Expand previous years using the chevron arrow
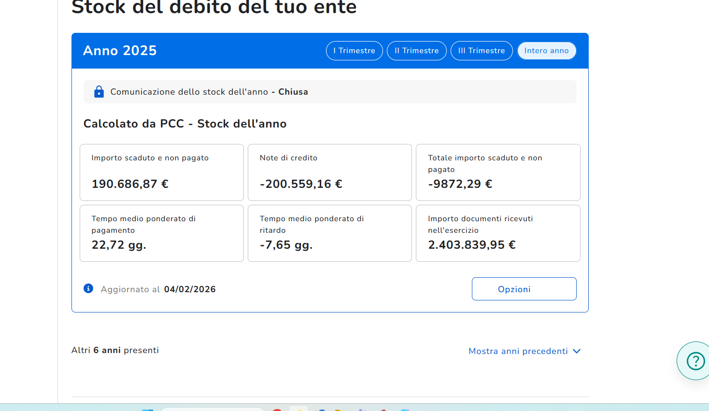 tap(577, 351)
